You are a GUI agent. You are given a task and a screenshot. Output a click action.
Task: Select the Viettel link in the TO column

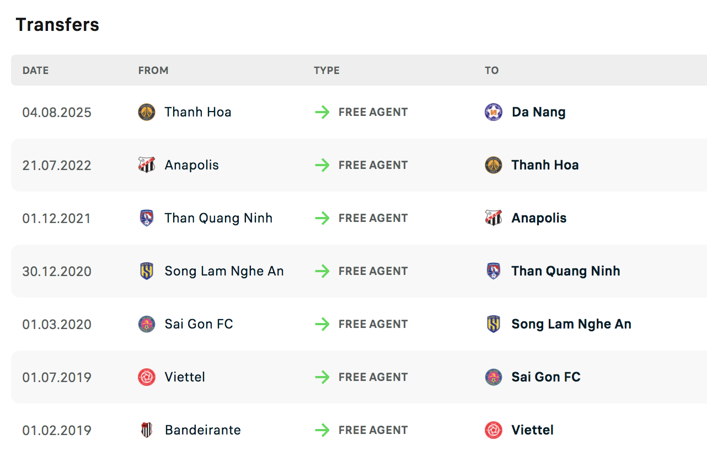(532, 430)
